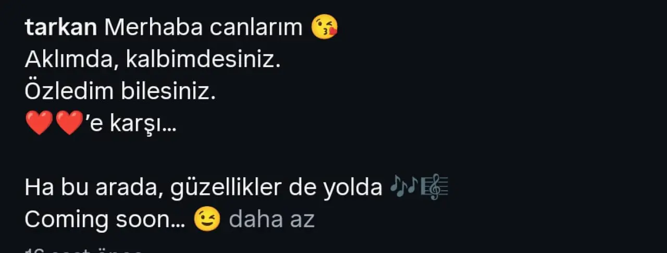Click the second red heart emoji
This screenshot has width=667, height=253.
click(69, 124)
